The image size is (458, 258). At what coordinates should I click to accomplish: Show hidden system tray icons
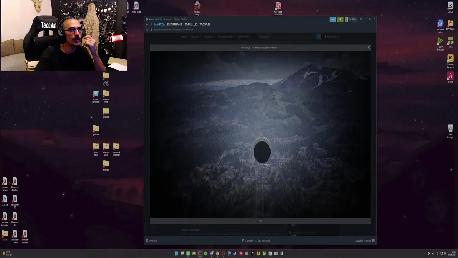tap(425, 254)
